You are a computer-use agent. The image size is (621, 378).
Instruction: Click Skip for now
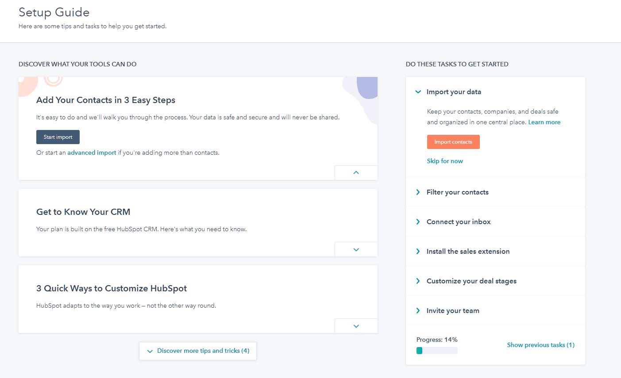point(445,161)
